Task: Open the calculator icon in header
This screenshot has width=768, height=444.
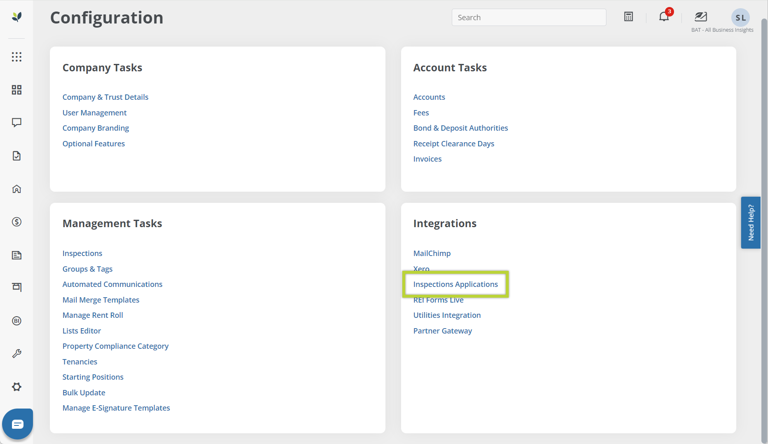Action: [628, 17]
